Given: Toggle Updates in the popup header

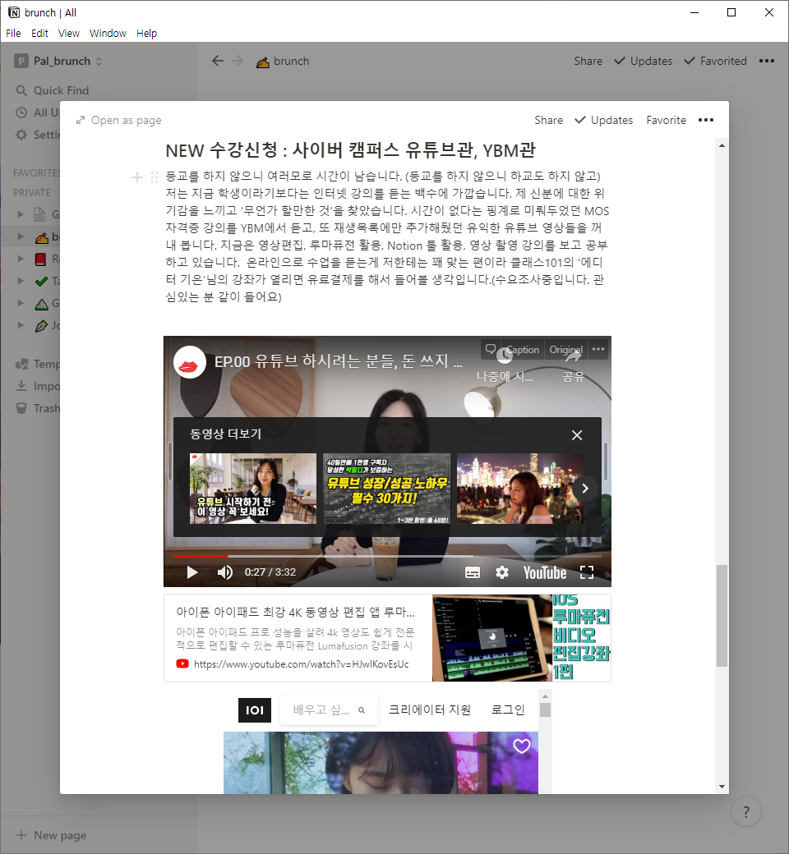Looking at the screenshot, I should click(x=604, y=121).
